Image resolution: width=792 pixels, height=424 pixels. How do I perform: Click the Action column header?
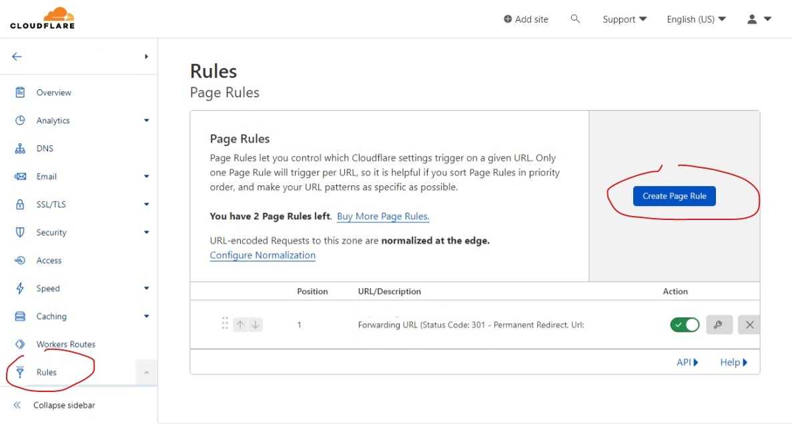point(675,291)
